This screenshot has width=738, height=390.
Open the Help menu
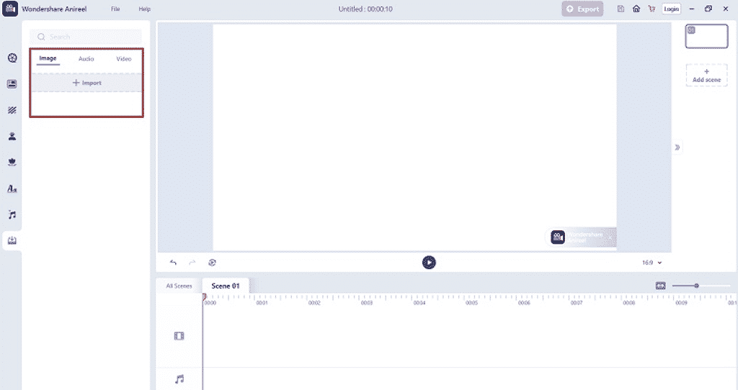144,9
